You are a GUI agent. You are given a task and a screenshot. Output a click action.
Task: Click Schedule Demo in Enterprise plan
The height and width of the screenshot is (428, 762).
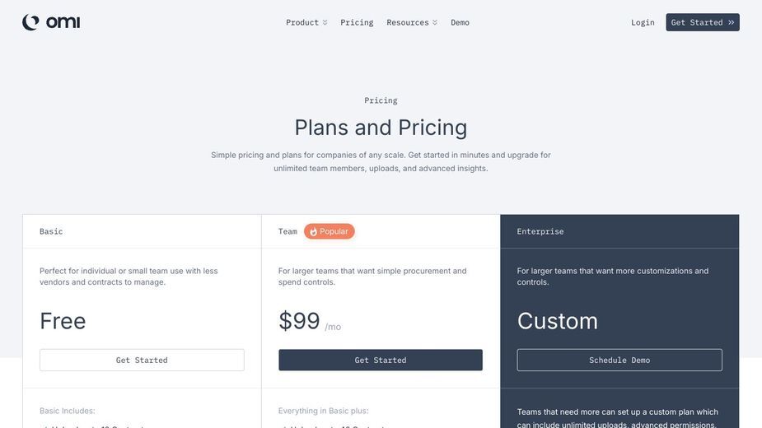click(x=619, y=360)
